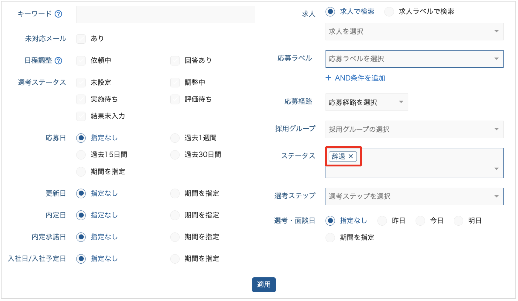Viewport: 518px width, 301px height.
Task: Check the 未対応メール あり checkbox
Action: coord(81,39)
